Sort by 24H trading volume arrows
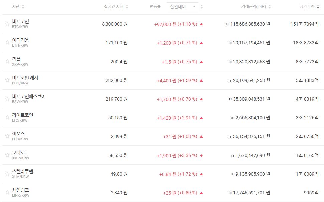324x202 pixels. click(x=270, y=7)
